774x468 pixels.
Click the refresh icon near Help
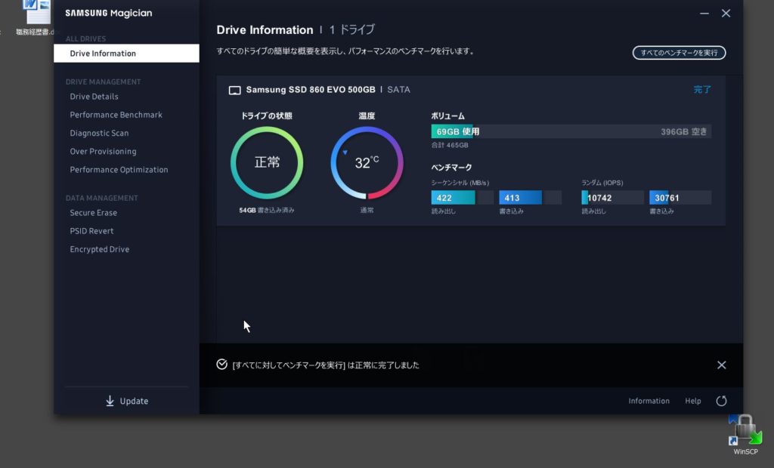[x=721, y=401]
